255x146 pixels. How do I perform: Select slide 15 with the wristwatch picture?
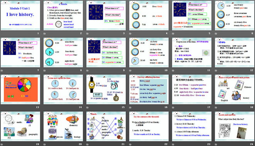(x=106, y=89)
